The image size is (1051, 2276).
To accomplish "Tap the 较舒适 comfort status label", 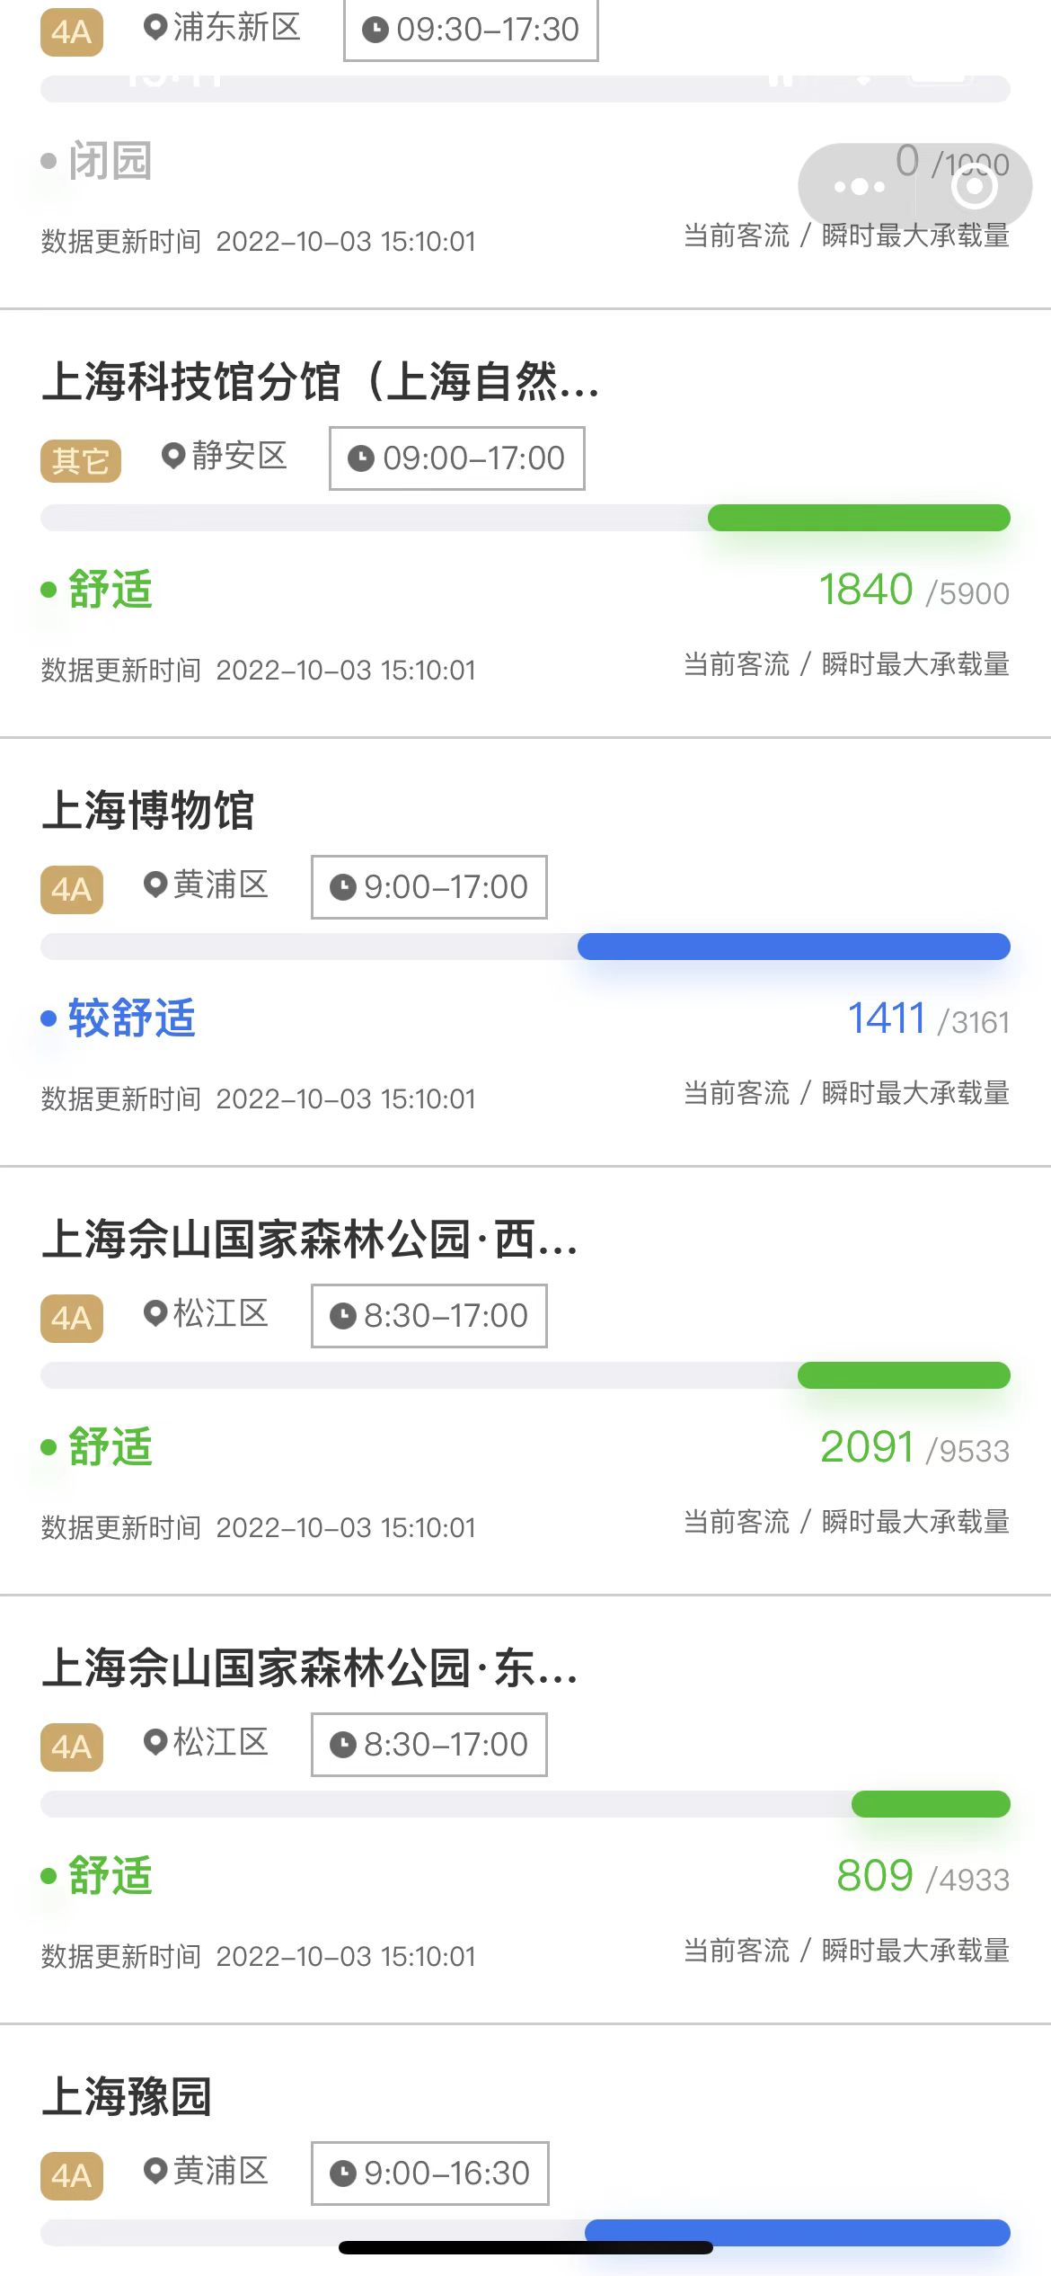I will point(131,1018).
